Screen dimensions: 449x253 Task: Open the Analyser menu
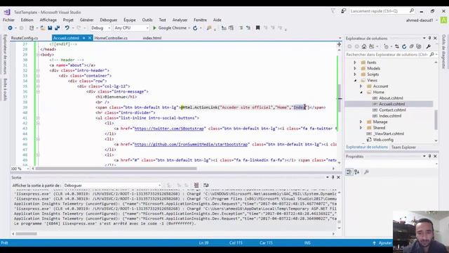(x=180, y=20)
